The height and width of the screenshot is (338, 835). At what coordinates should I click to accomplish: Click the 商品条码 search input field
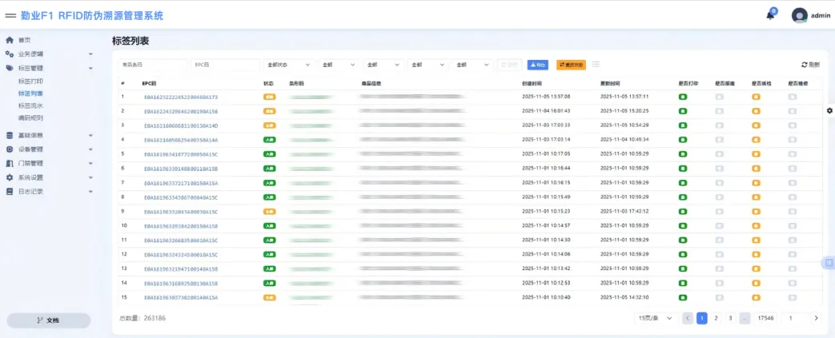click(x=152, y=65)
